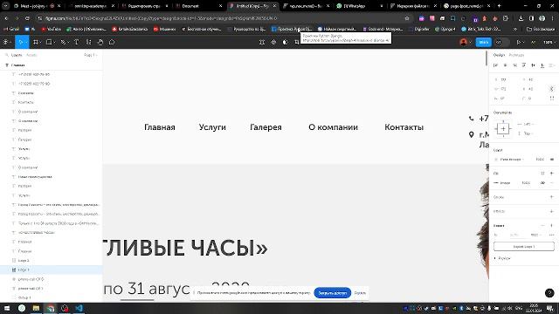Viewport: 559px width, 314px height.
Task: Select the Logo 1 layer row
Action: (52, 270)
